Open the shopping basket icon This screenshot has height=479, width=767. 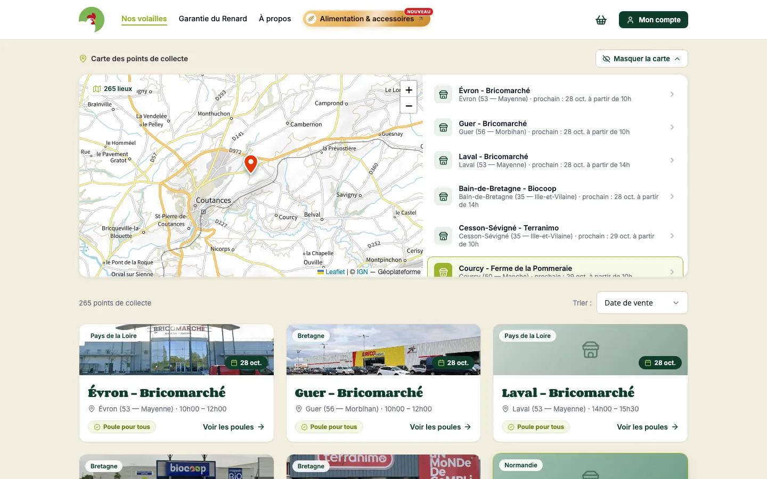click(601, 20)
